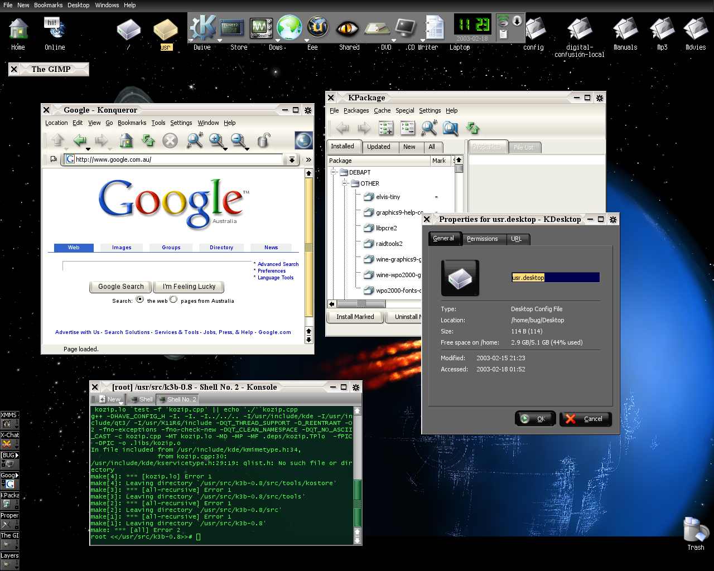Click the clear location icon beside the URL
Image resolution: width=714 pixels, height=571 pixels.
click(x=54, y=159)
